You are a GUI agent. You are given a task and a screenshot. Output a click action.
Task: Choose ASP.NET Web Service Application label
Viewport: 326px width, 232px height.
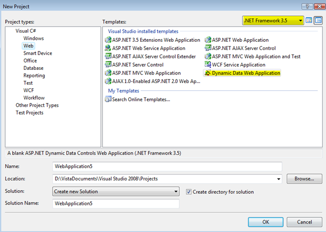149,48
